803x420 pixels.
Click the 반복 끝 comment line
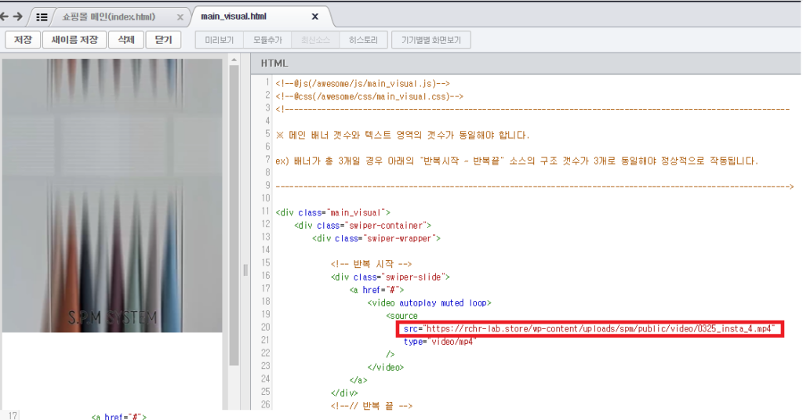[371, 406]
